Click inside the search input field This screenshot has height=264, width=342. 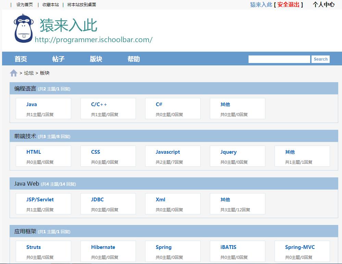pos(279,59)
